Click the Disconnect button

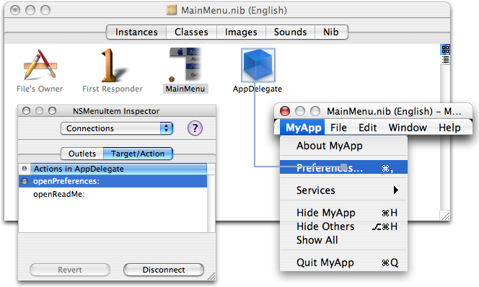164,270
